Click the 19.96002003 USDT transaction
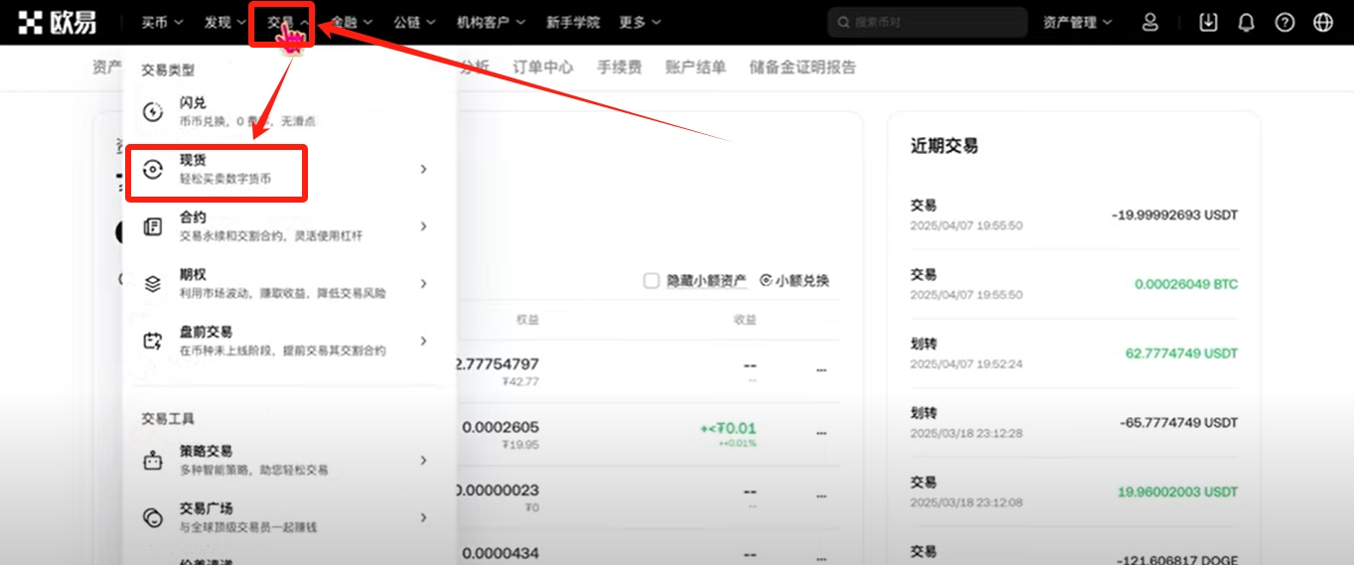 tap(1074, 492)
